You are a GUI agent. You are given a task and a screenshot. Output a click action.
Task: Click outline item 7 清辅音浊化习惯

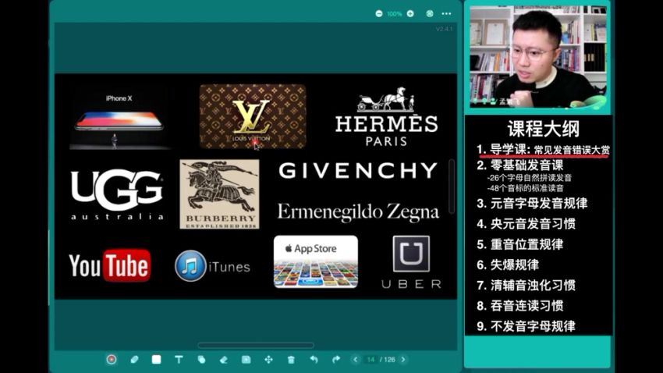[526, 285]
